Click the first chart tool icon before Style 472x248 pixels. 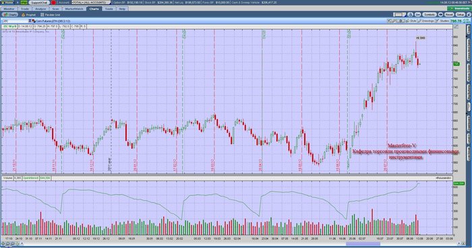389,21
